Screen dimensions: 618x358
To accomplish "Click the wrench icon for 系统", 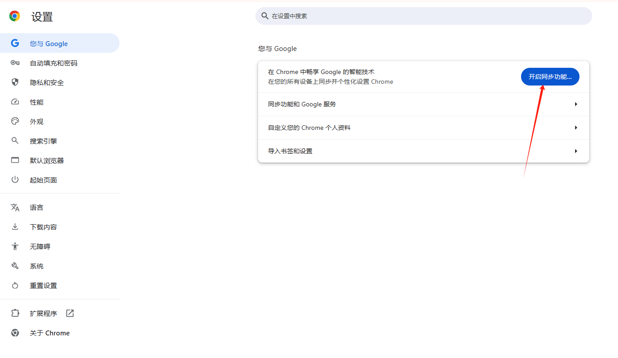I will 15,266.
